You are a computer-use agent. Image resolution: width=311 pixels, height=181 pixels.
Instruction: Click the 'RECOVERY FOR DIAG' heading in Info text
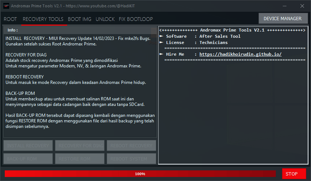(26, 55)
